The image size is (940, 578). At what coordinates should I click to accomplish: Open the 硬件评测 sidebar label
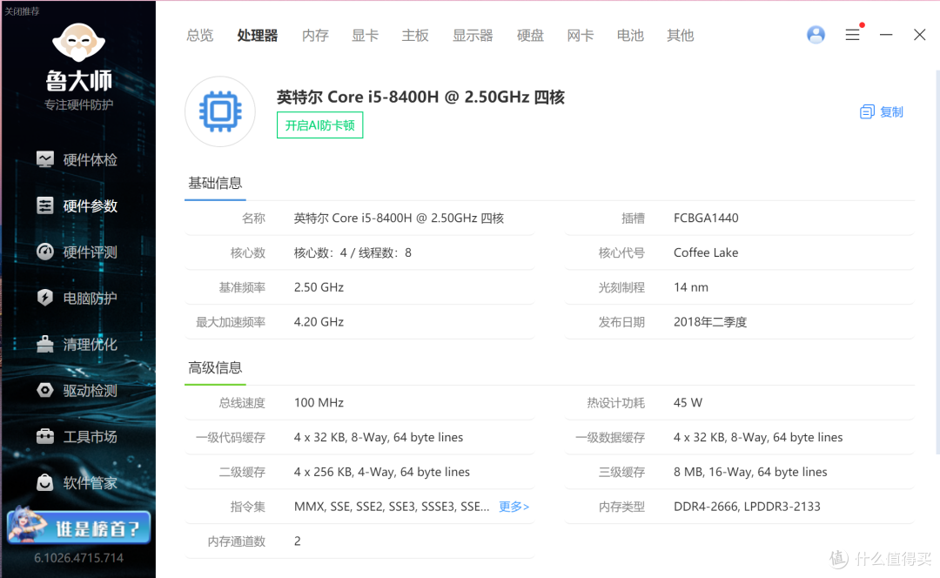(x=90, y=252)
